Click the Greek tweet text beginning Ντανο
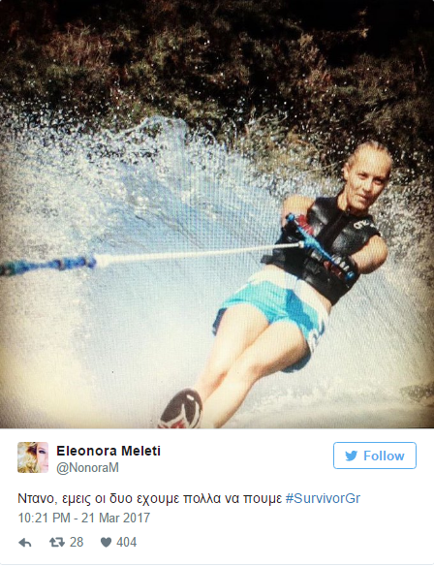This screenshot has height=566, width=434. [150, 498]
